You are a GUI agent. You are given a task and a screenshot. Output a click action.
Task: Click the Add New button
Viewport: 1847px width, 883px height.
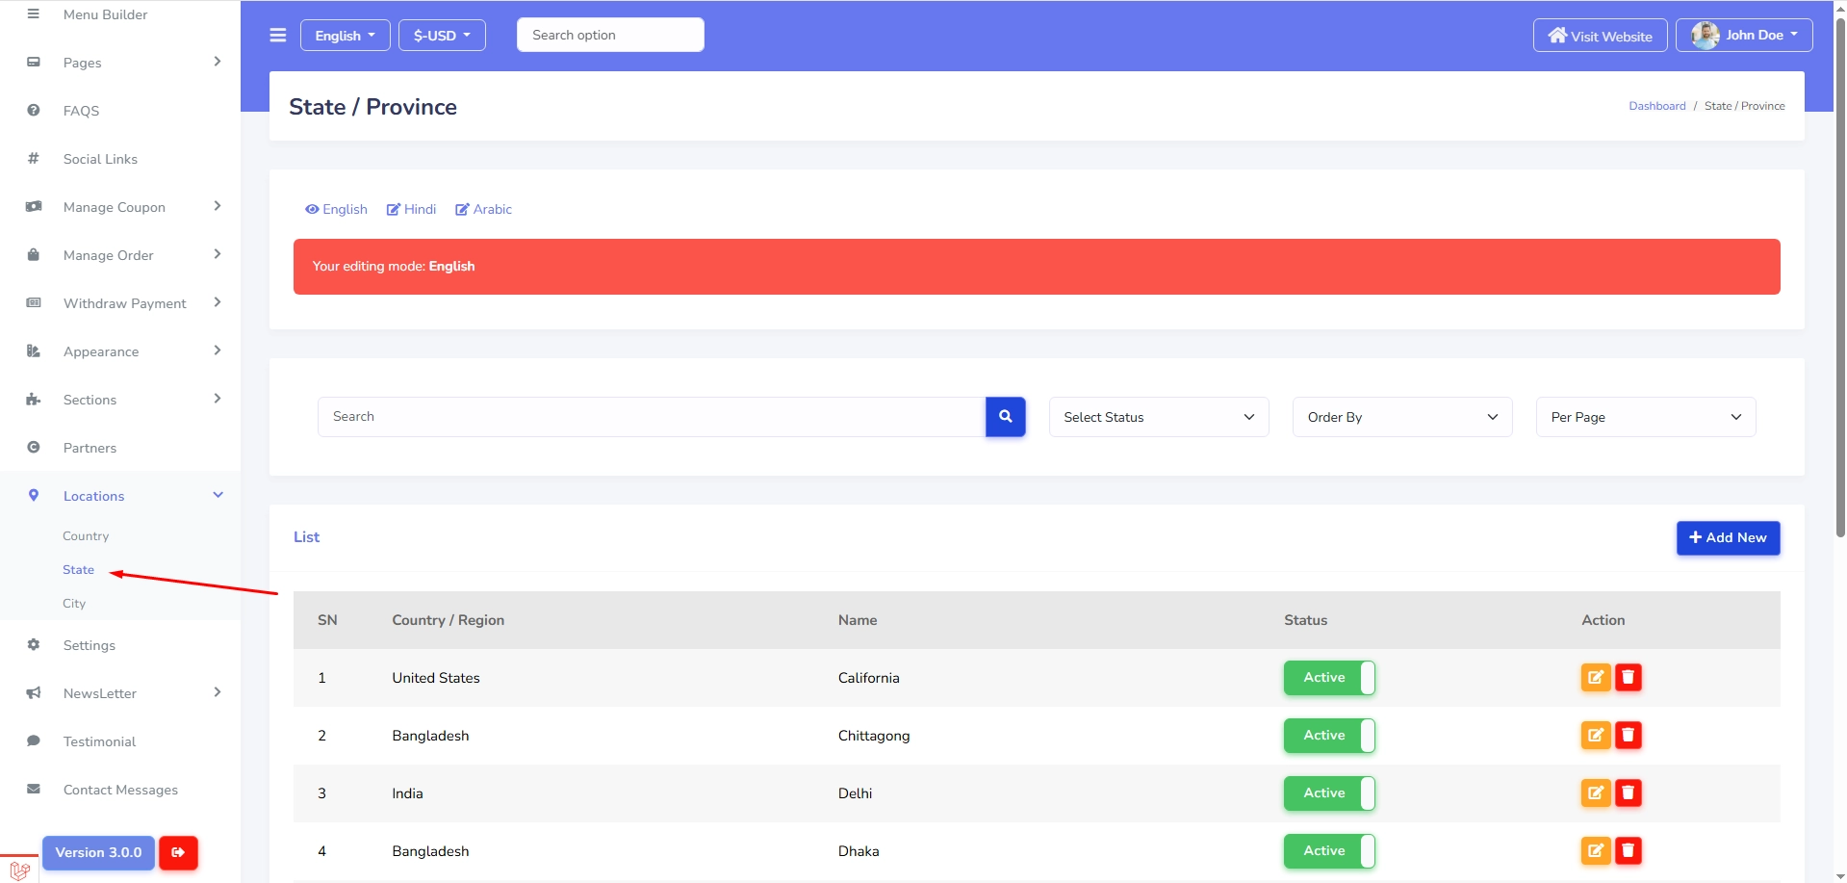(x=1728, y=538)
